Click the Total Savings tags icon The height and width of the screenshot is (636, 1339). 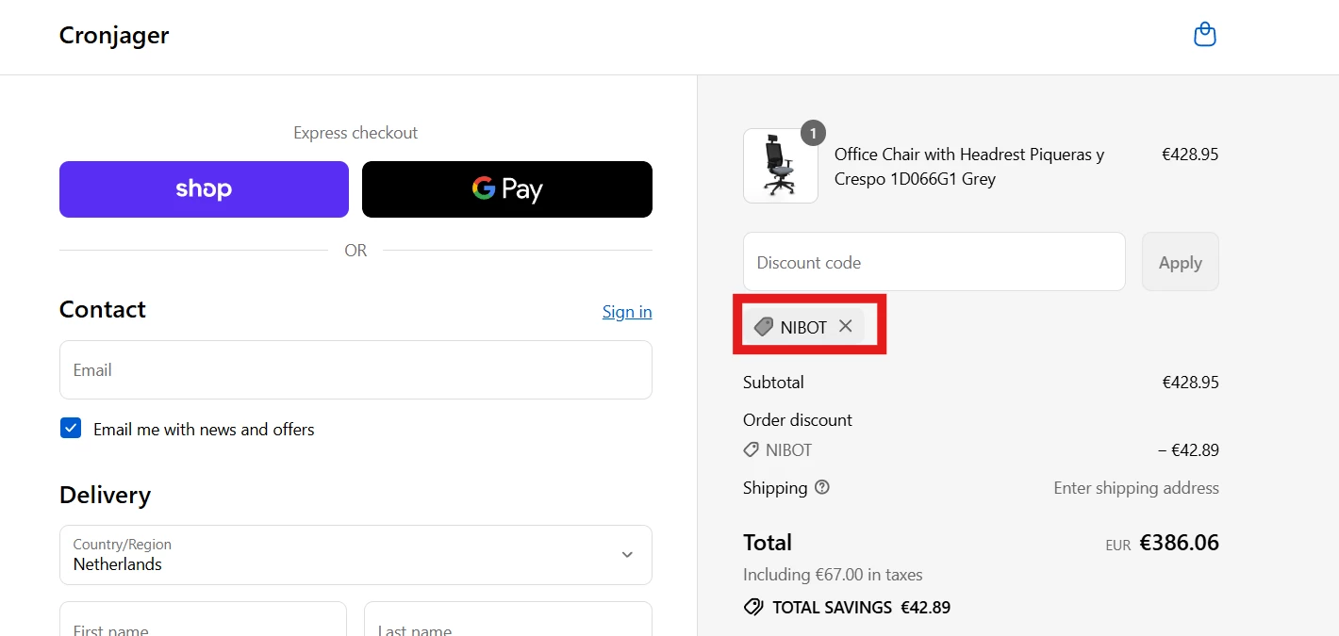point(753,607)
